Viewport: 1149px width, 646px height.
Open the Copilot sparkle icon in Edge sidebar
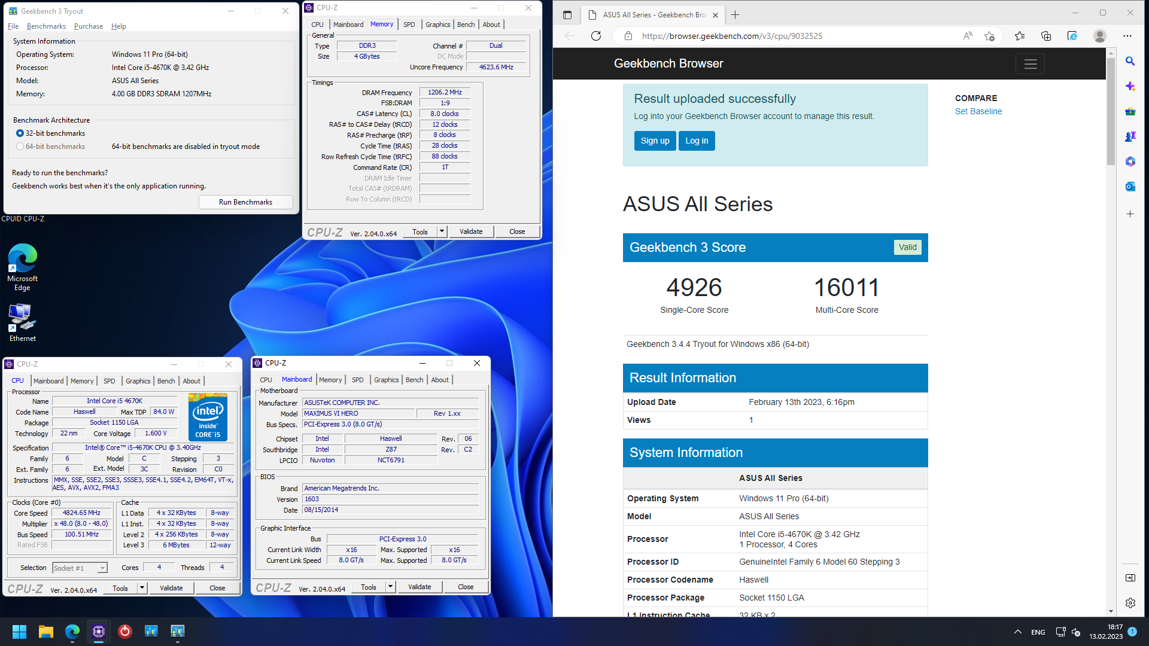pyautogui.click(x=1130, y=86)
